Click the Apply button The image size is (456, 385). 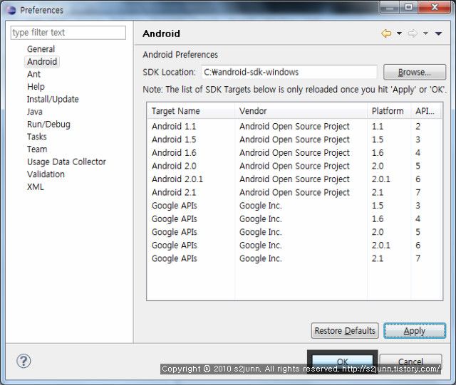coord(415,331)
